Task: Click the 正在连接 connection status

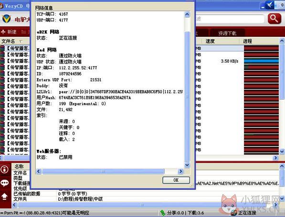Action: click(x=247, y=213)
